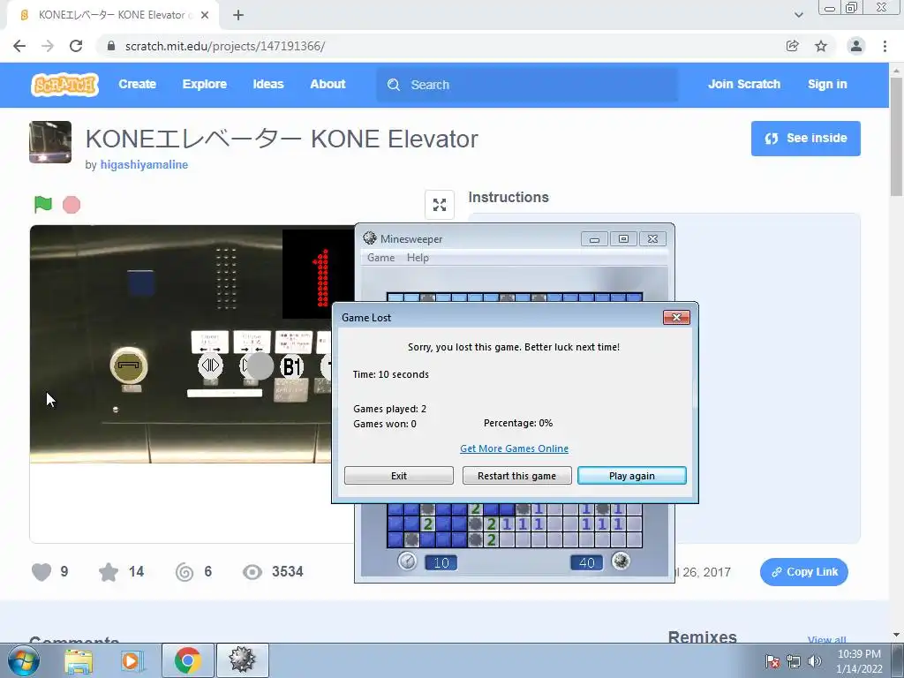Open Get More Games Online link
The width and height of the screenshot is (904, 678).
515,448
